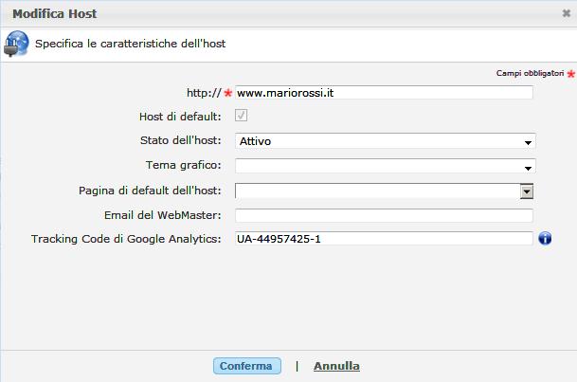
Task: Click the red asterisk beside http://
Action: (x=227, y=94)
